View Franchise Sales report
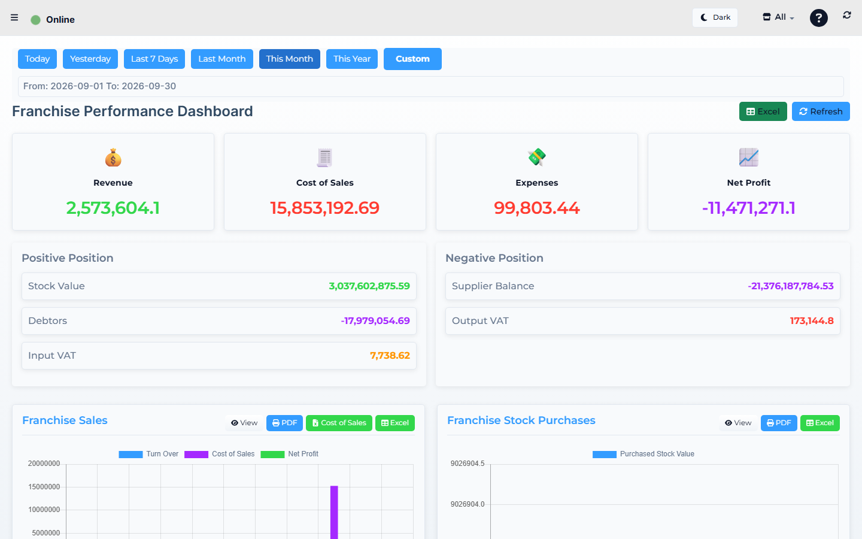862x539 pixels. [x=244, y=423]
